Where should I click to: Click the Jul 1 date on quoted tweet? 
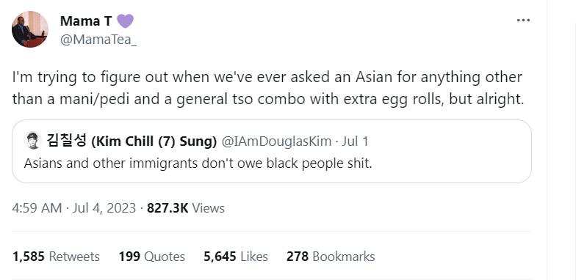point(355,141)
